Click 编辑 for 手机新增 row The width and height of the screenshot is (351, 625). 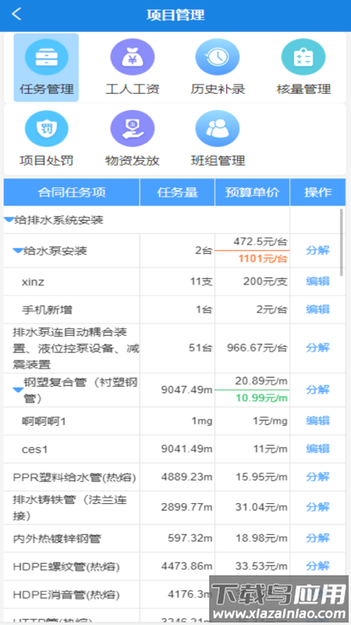click(x=317, y=309)
